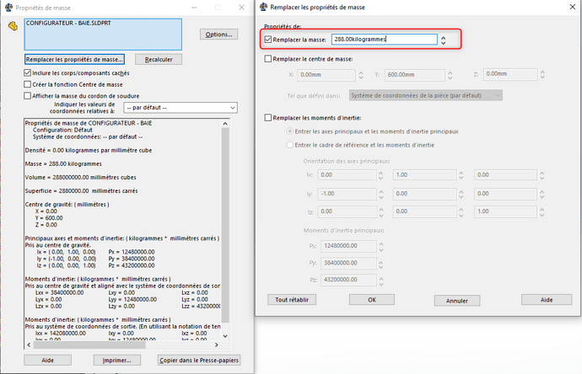Click Aide button in Remplacer dialog
The height and width of the screenshot is (374, 582).
tap(547, 300)
